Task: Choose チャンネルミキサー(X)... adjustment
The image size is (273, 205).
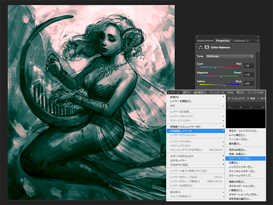Action: point(246,171)
